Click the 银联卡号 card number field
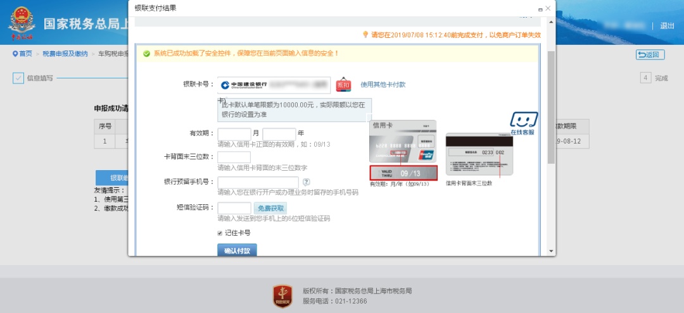684x313 pixels. point(274,85)
